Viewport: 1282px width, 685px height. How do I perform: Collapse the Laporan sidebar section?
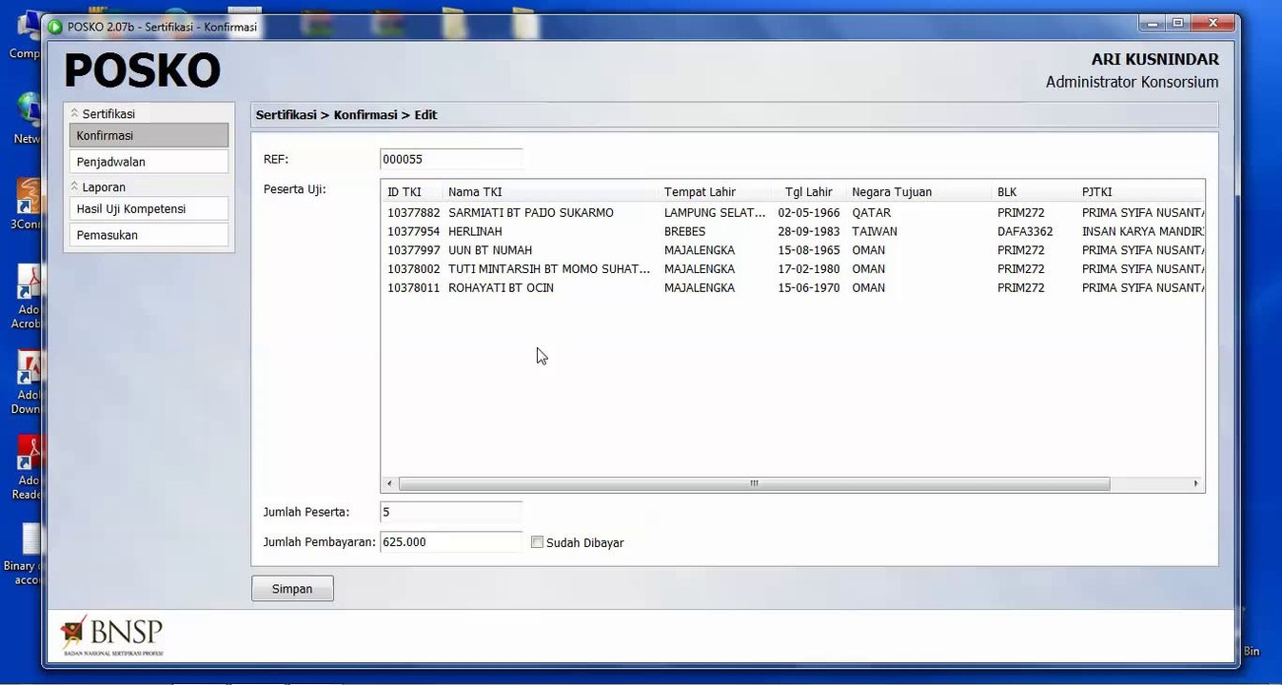click(x=75, y=186)
